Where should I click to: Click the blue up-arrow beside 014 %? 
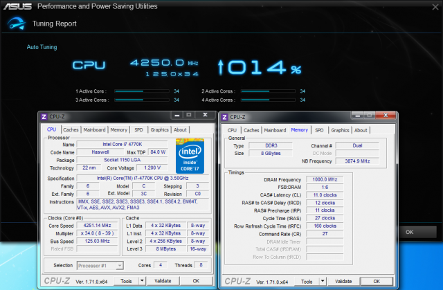[221, 68]
